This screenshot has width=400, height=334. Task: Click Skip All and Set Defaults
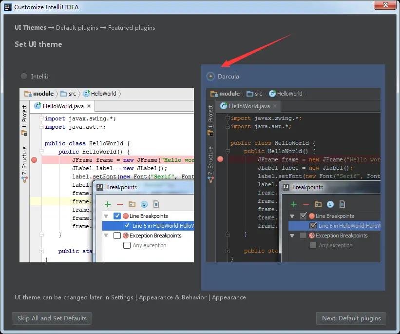[52, 318]
